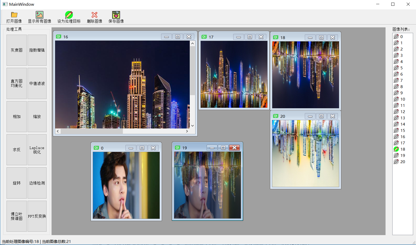
Task: Click the Delete Image (删除图像) red X icon
Action: pyautogui.click(x=94, y=15)
